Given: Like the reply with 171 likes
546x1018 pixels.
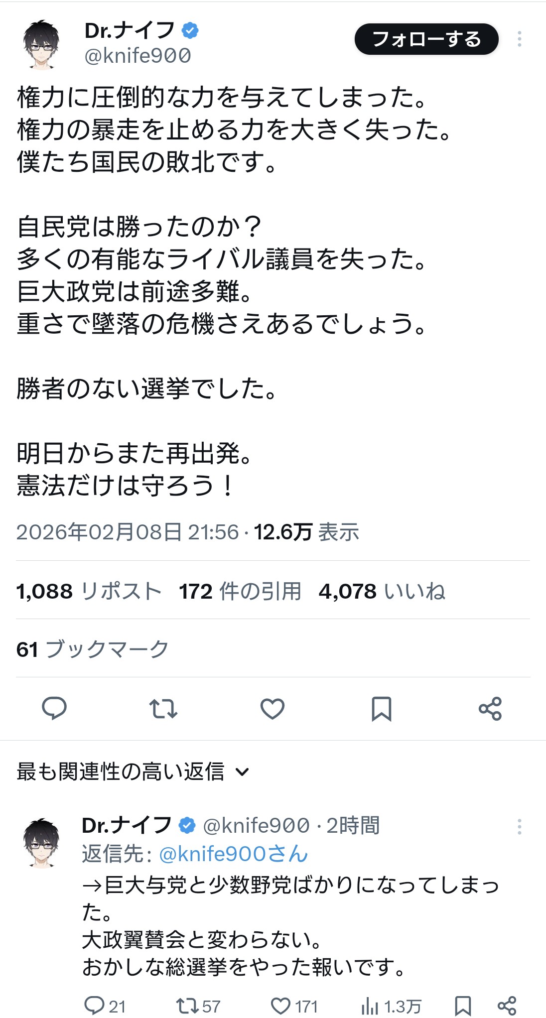Looking at the screenshot, I should 281,1006.
